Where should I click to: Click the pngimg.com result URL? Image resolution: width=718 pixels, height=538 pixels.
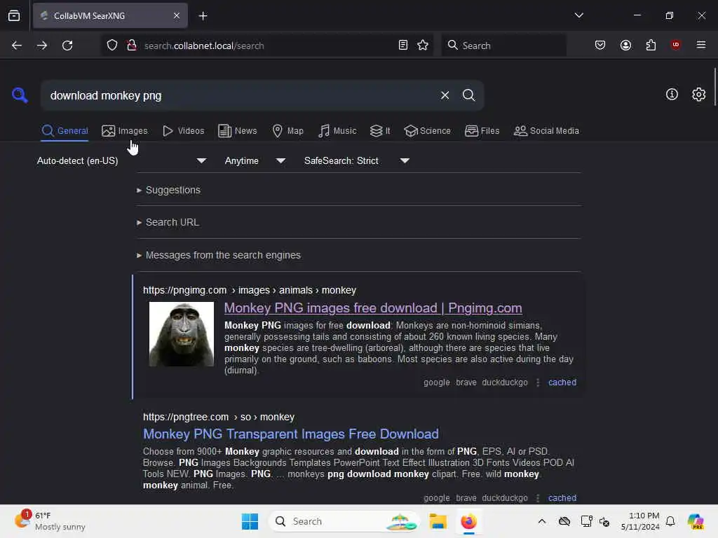point(250,291)
